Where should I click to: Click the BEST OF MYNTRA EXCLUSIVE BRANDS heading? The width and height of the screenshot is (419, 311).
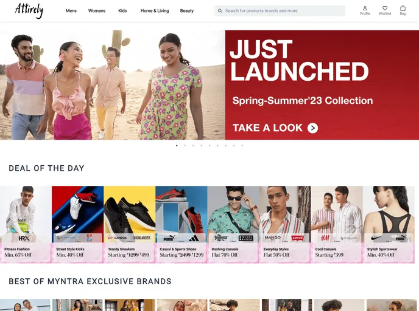pyautogui.click(x=90, y=281)
